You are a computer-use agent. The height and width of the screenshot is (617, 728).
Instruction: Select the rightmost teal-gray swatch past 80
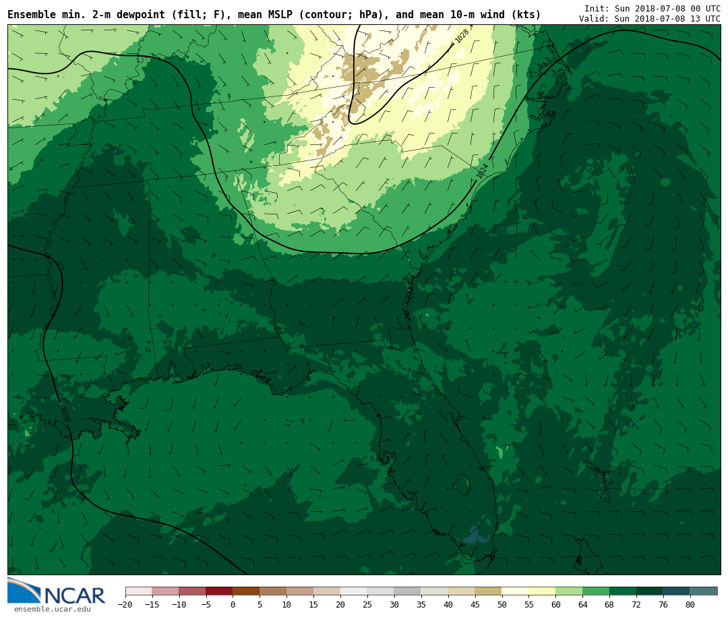(x=704, y=591)
